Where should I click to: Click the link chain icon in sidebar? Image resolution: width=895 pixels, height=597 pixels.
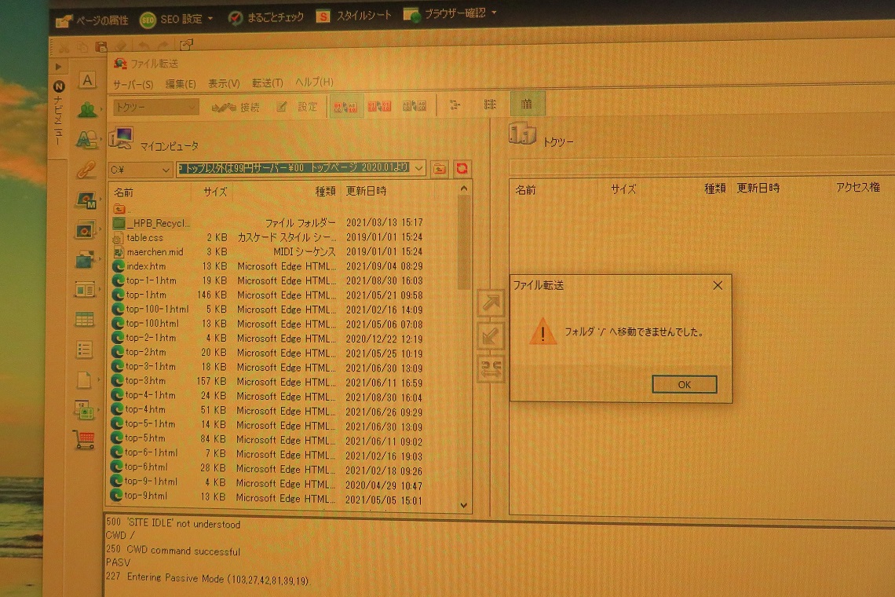pyautogui.click(x=86, y=170)
